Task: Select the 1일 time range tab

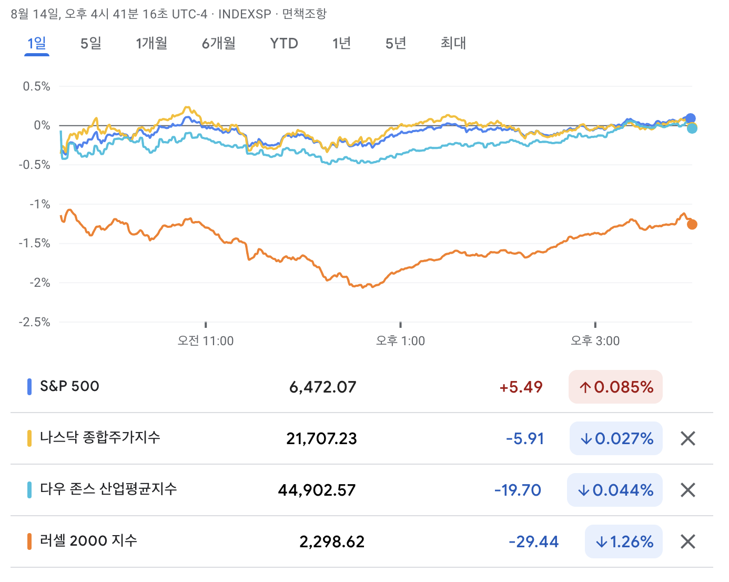Action: tap(37, 43)
